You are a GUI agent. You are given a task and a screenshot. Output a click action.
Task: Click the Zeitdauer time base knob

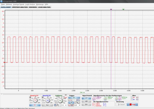[60, 101]
